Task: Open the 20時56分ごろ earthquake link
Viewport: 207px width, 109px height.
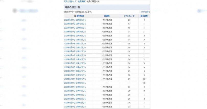Action: tap(75, 95)
